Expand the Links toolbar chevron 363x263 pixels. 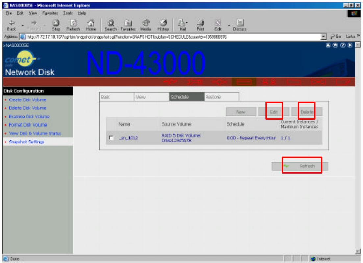tap(359, 36)
